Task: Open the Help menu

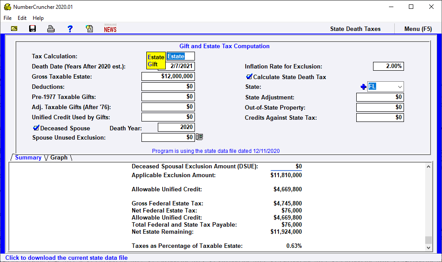Action: pos(38,18)
